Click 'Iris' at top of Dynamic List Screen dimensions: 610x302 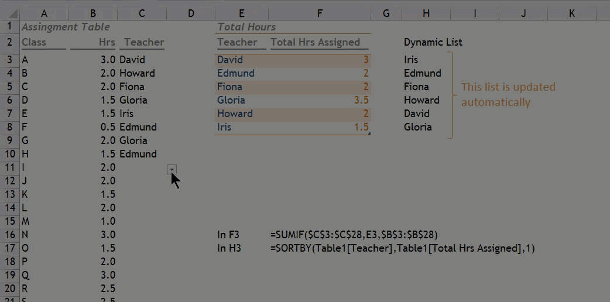pyautogui.click(x=411, y=60)
